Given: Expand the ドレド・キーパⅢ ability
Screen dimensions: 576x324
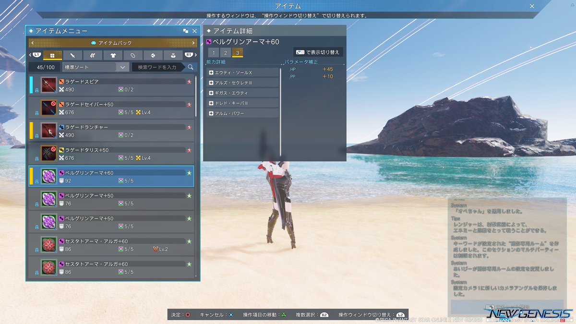Looking at the screenshot, I should tap(243, 103).
